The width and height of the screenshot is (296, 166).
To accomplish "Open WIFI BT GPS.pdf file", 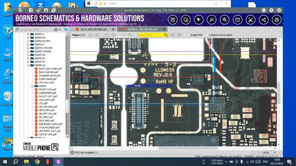I will point(48,134).
